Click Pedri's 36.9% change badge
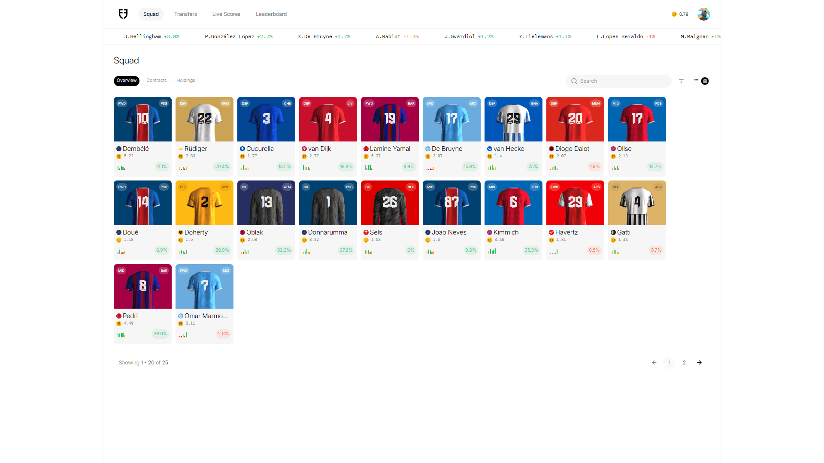Viewport: 824px width, 463px height. click(161, 334)
